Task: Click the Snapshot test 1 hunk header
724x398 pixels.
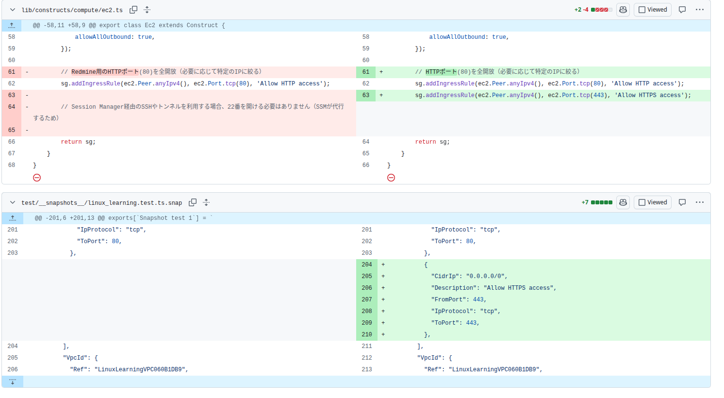Action: tap(124, 218)
